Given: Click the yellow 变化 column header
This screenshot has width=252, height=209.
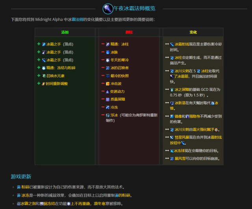Looking at the screenshot, I should coord(193,32).
